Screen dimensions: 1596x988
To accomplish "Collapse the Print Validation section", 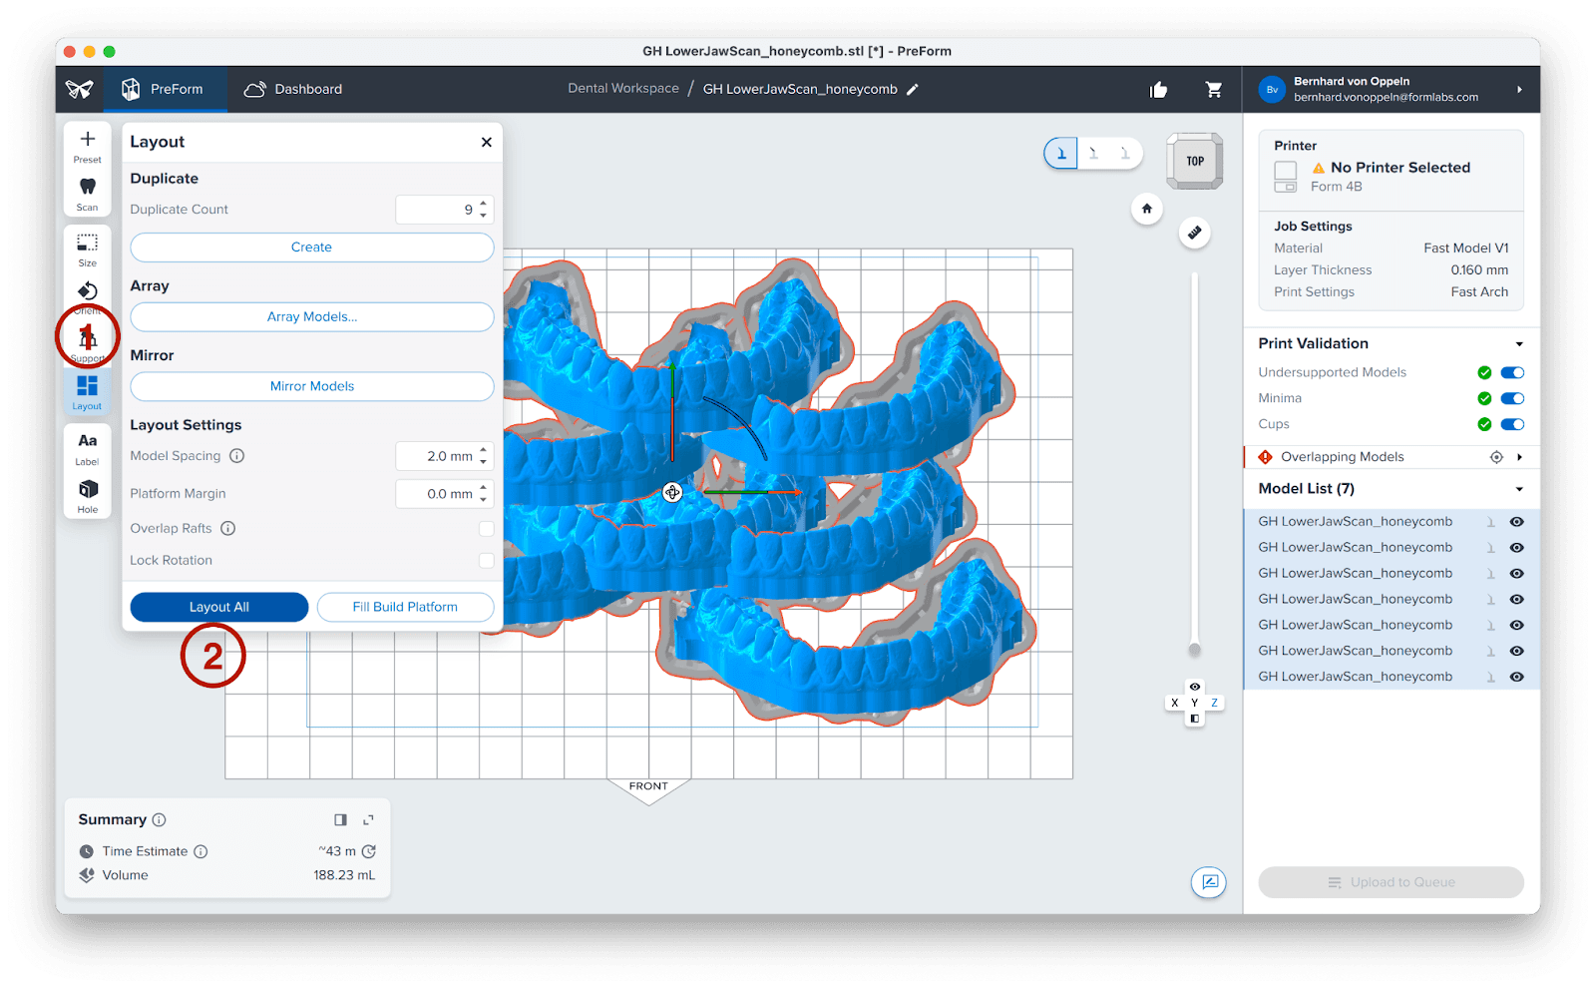I will click(x=1519, y=344).
